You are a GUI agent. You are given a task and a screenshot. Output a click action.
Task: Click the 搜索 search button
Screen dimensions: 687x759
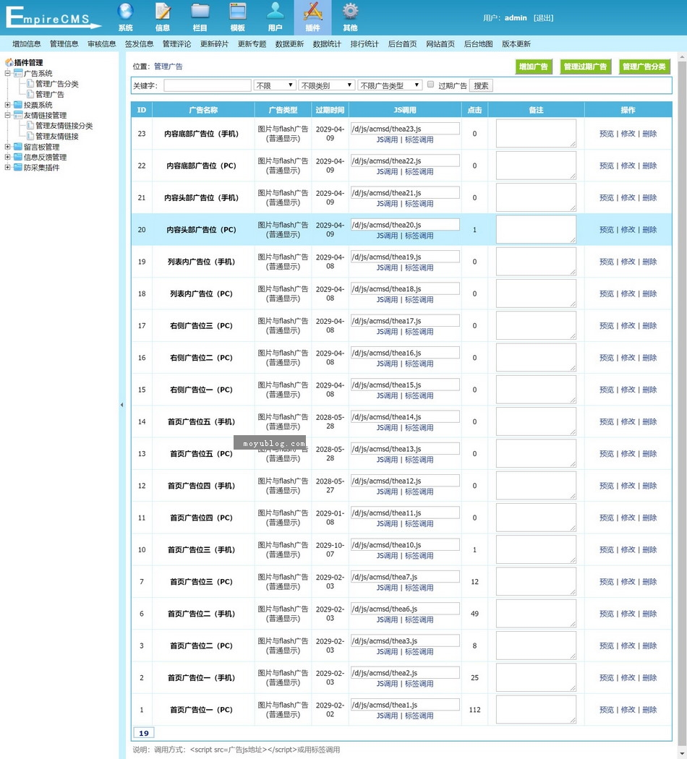point(481,86)
